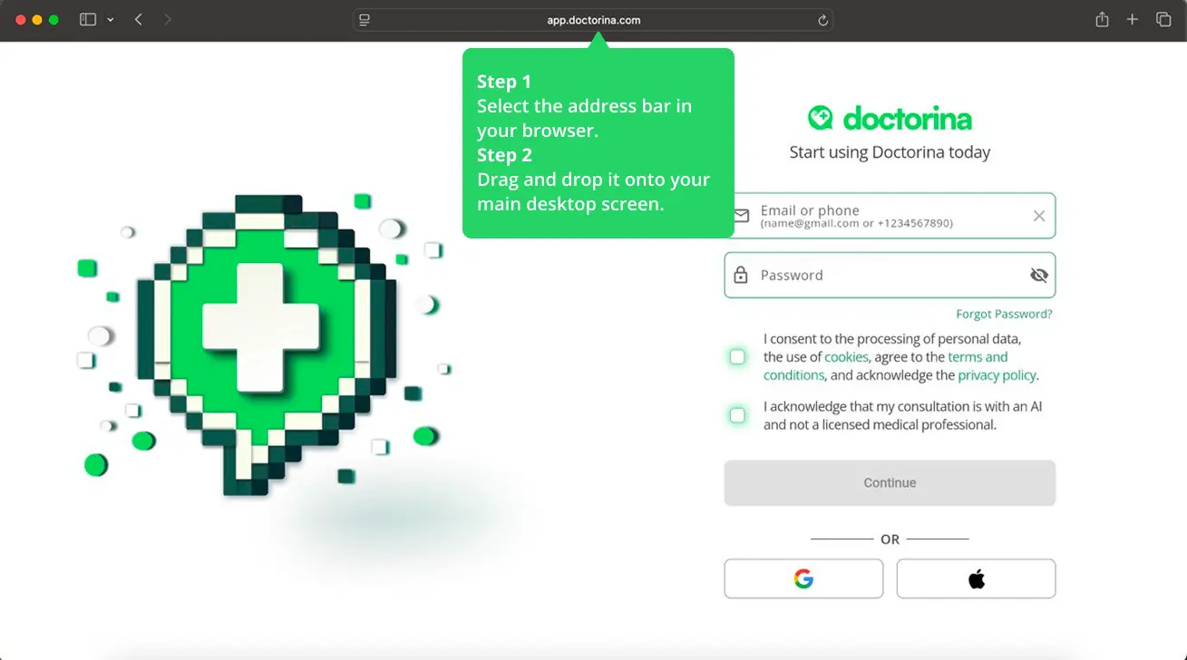Open the Share icon in the toolbar

coord(1102,19)
